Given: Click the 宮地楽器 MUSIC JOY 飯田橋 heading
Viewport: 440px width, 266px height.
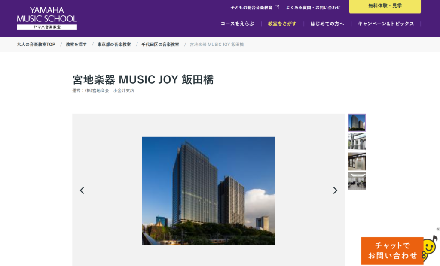Looking at the screenshot, I should point(143,79).
